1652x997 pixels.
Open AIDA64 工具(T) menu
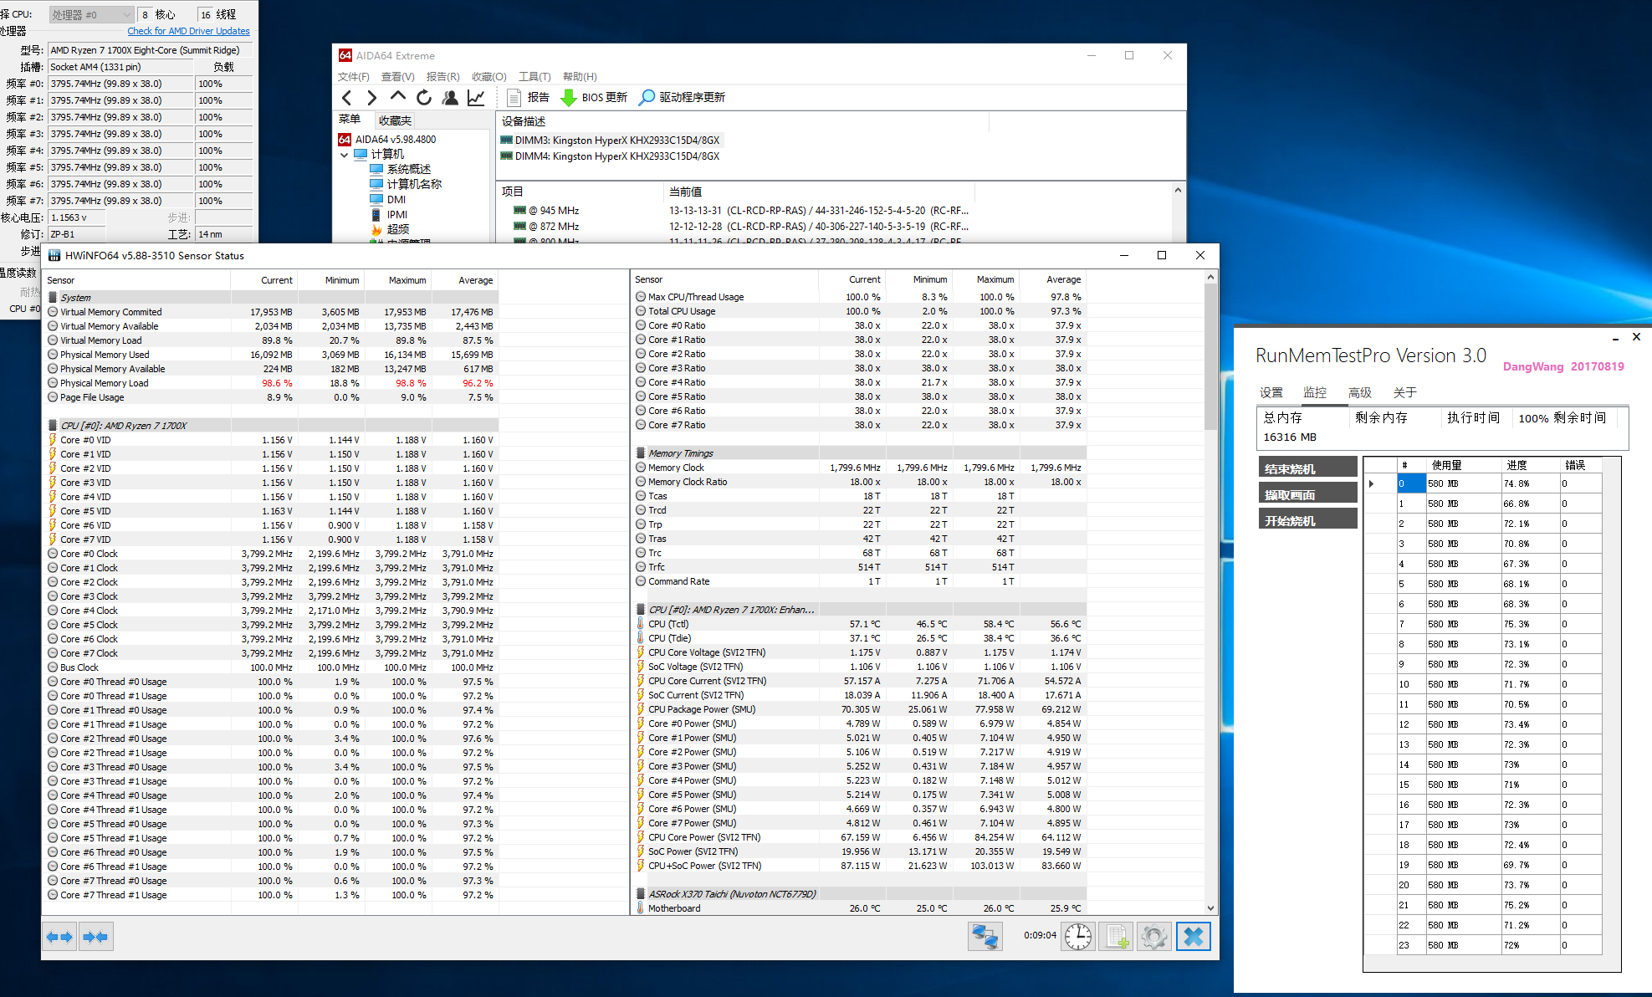click(534, 77)
